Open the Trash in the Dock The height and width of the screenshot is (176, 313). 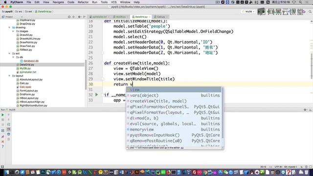(306, 172)
